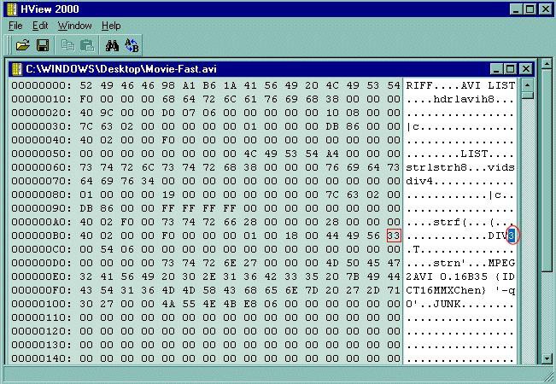Click the 'RIFF....AVI LIST' ASCII text
Screen dimensions: 556x384
(x=460, y=85)
